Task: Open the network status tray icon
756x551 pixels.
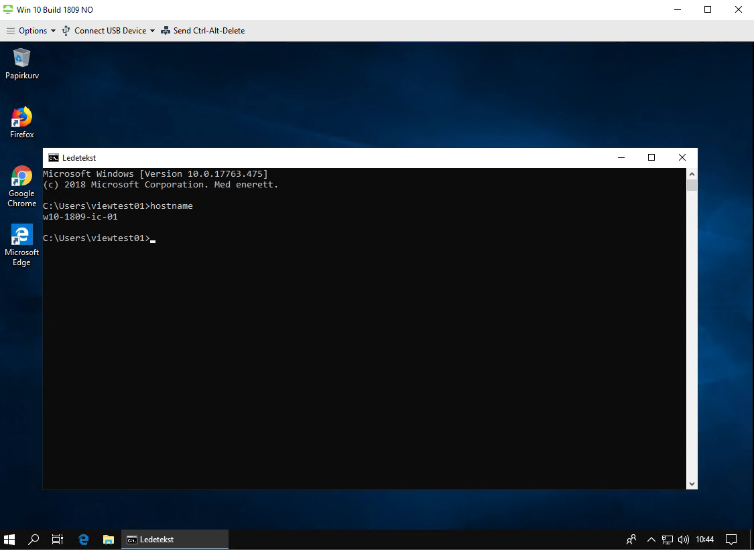Action: pos(668,539)
